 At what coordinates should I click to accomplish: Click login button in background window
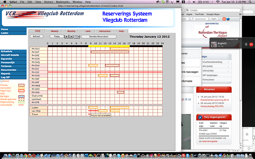coord(214,19)
